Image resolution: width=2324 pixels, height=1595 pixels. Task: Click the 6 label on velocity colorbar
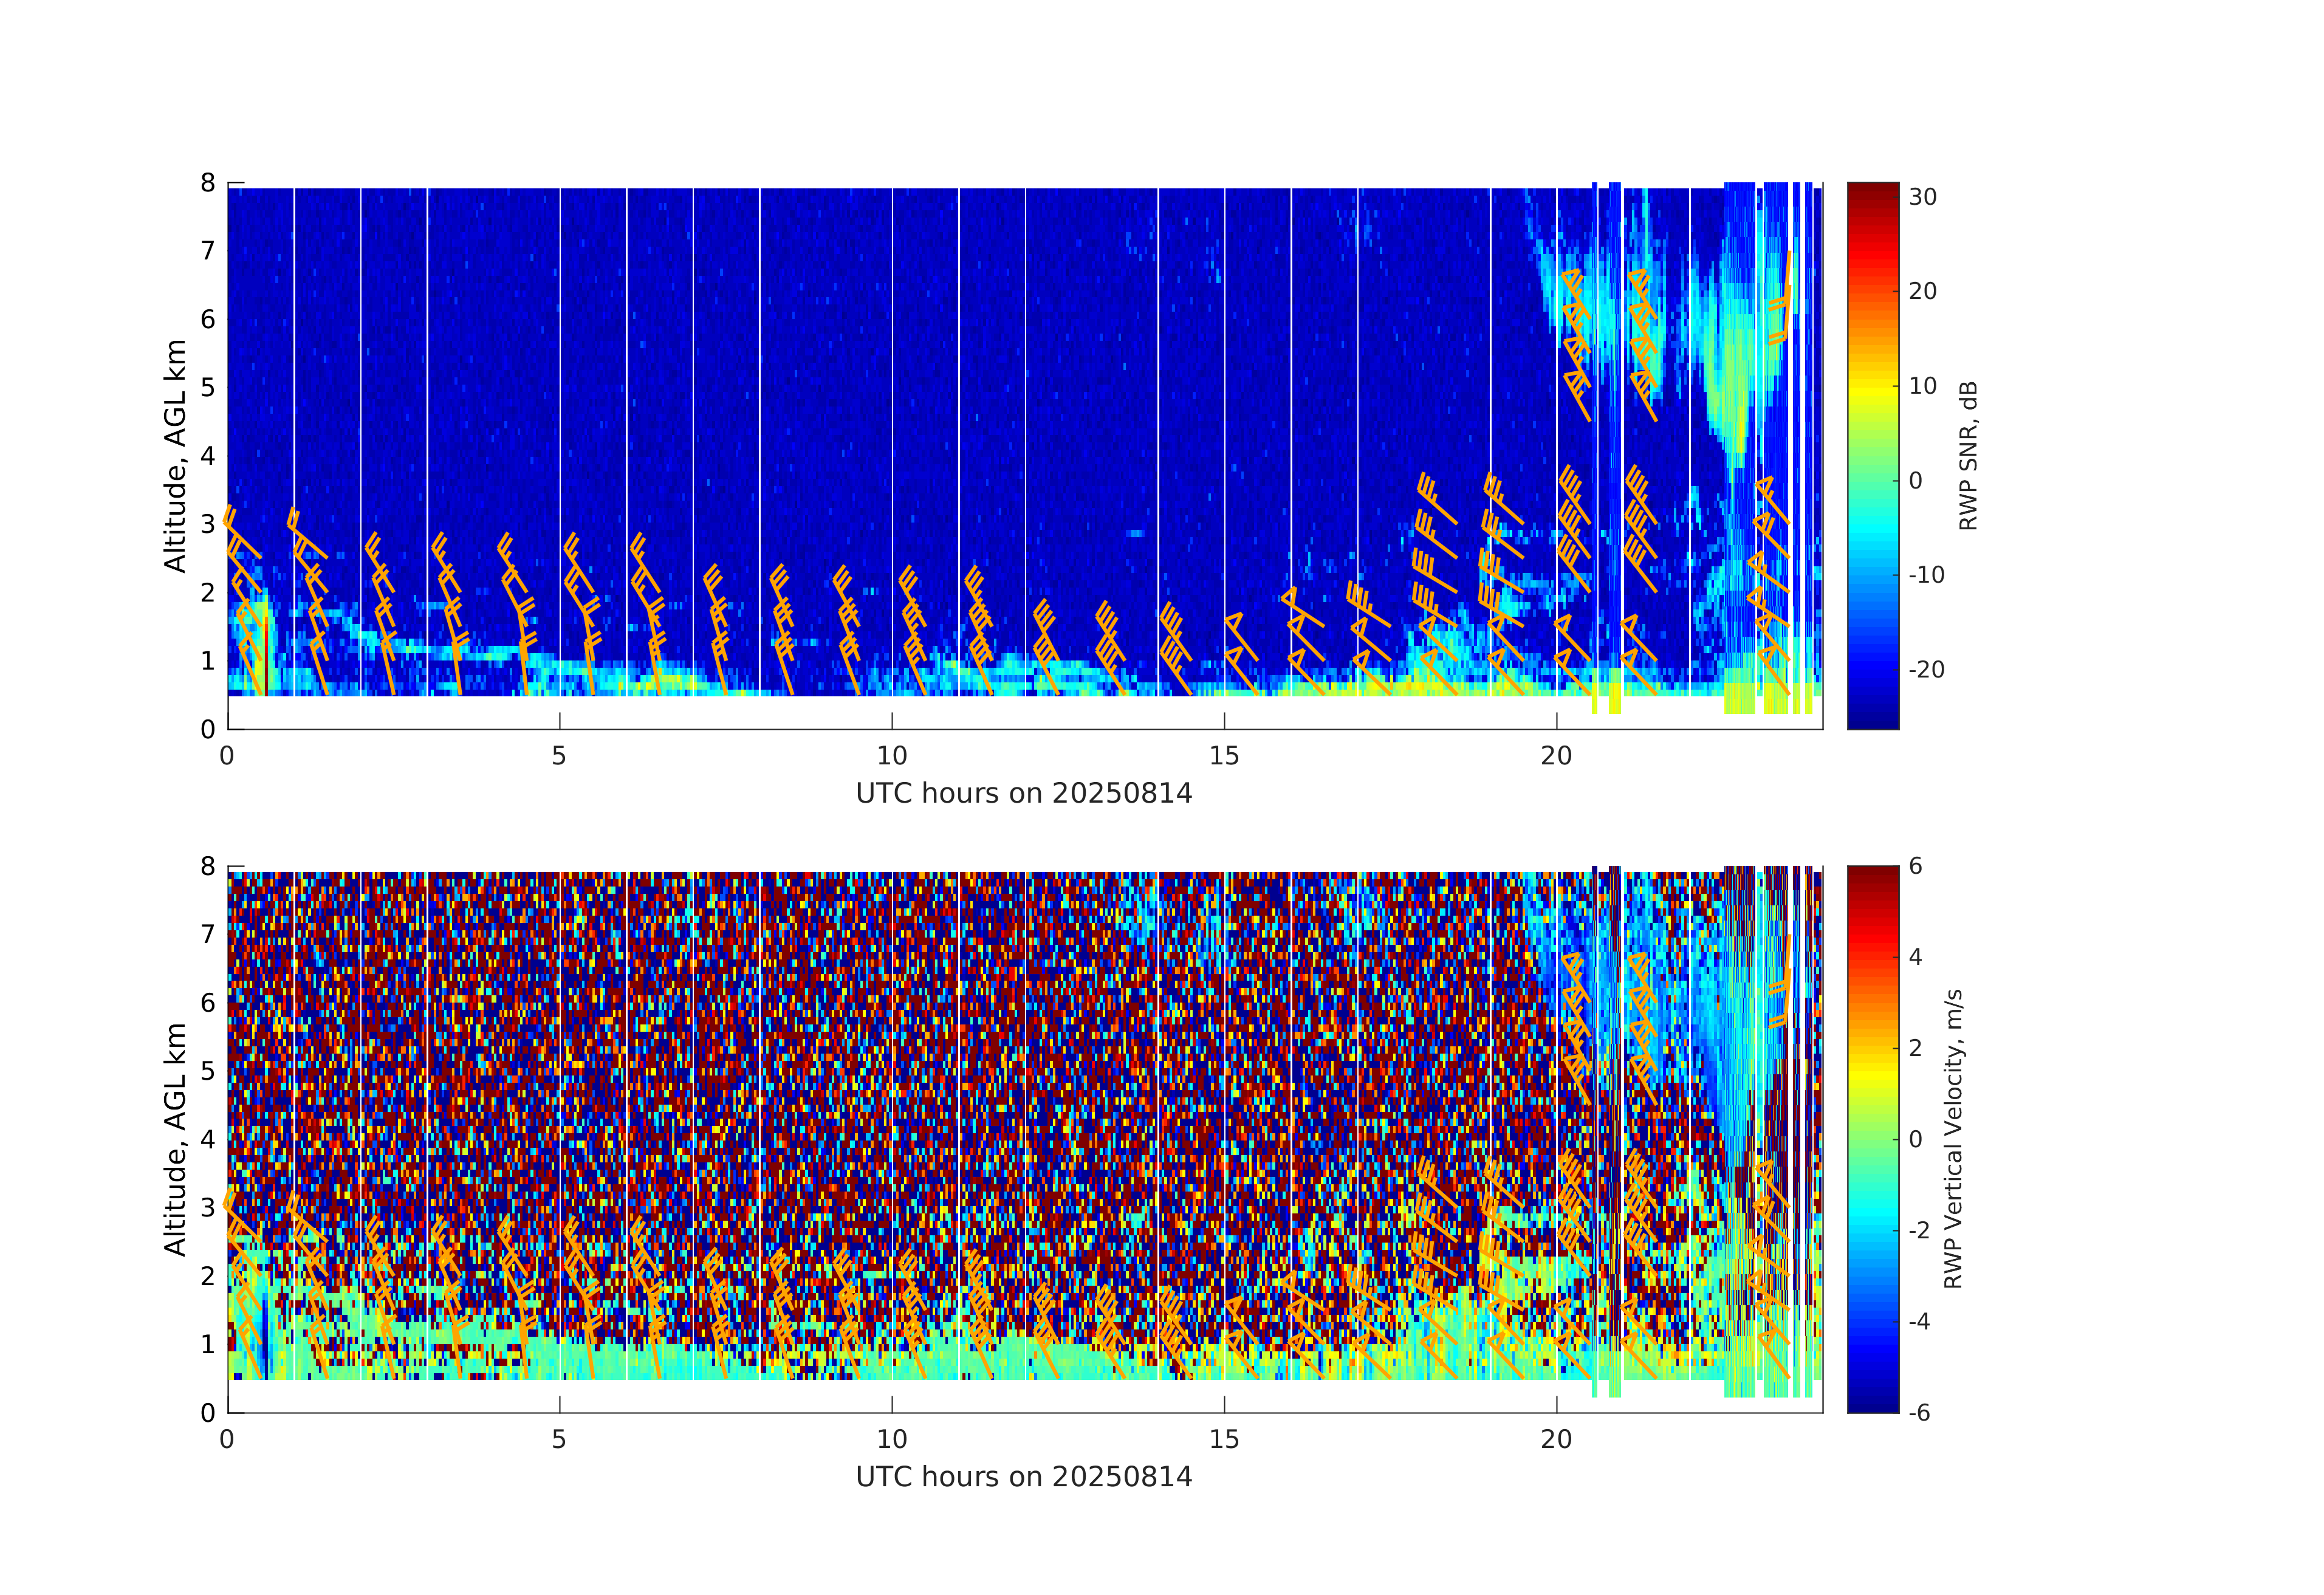pyautogui.click(x=1915, y=866)
